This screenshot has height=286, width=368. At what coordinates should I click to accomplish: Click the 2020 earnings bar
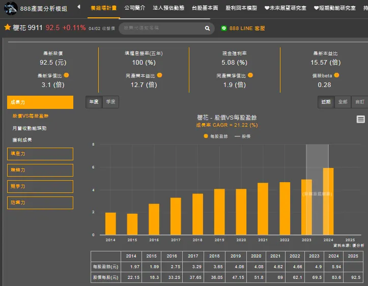click(241, 212)
